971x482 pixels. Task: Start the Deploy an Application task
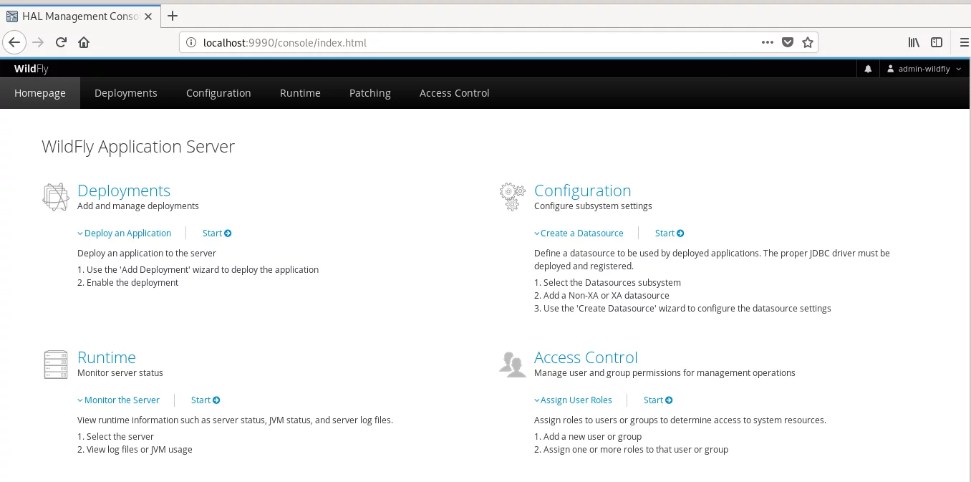pyautogui.click(x=217, y=233)
